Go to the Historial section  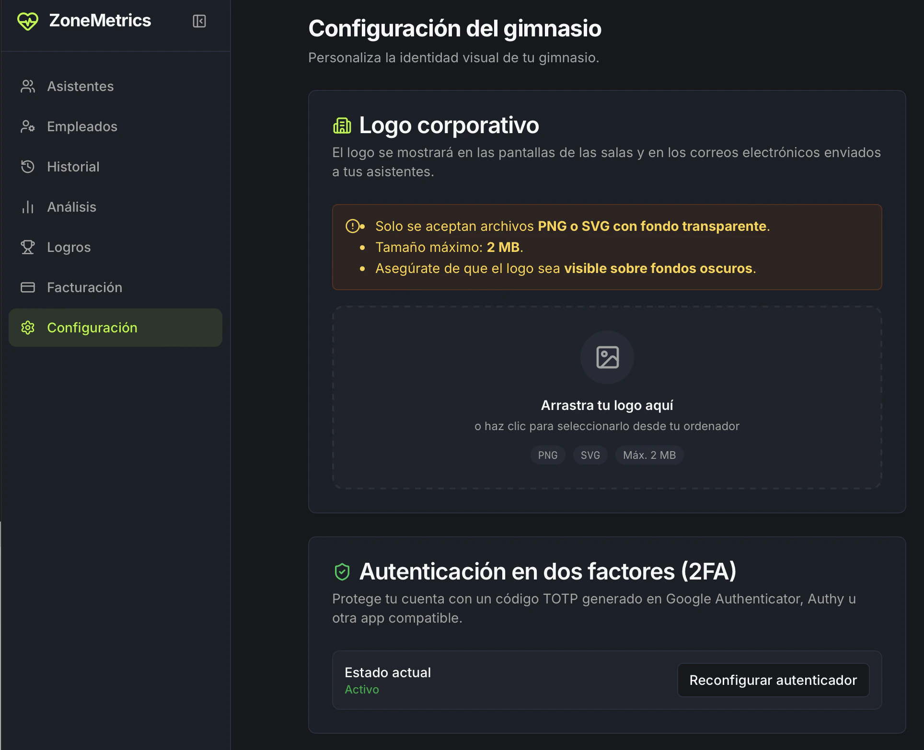point(73,167)
